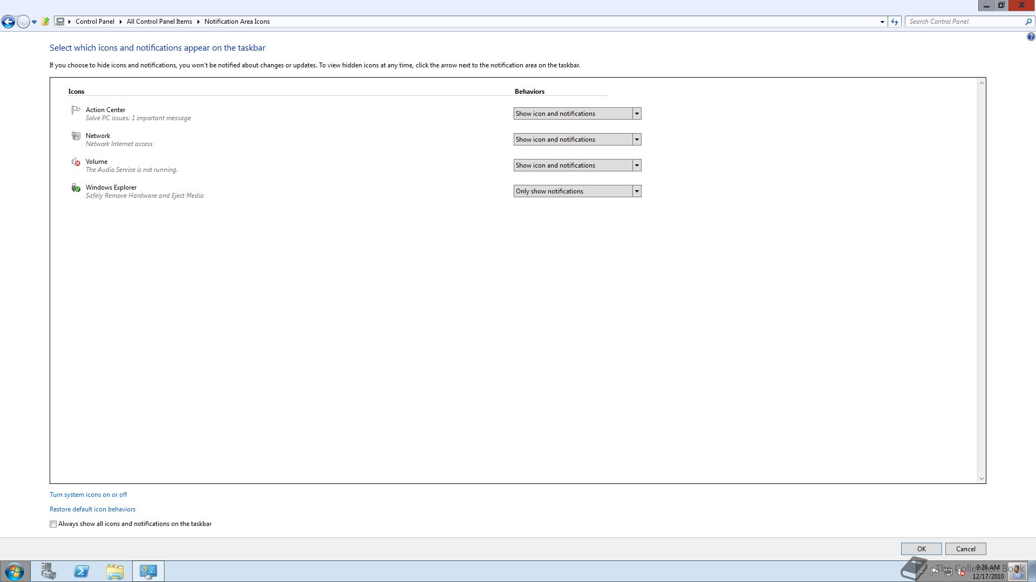Restore down the Control Panel window
This screenshot has height=582, width=1036.
1001,5
